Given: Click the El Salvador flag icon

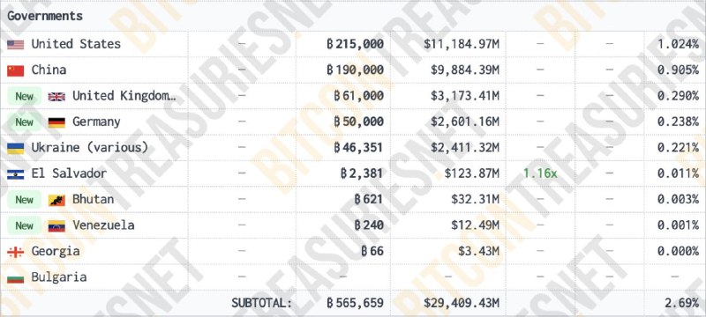Looking at the screenshot, I should click(x=15, y=173).
